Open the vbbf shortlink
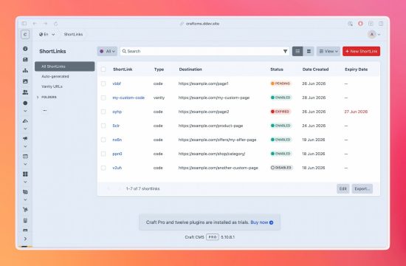 coord(117,83)
